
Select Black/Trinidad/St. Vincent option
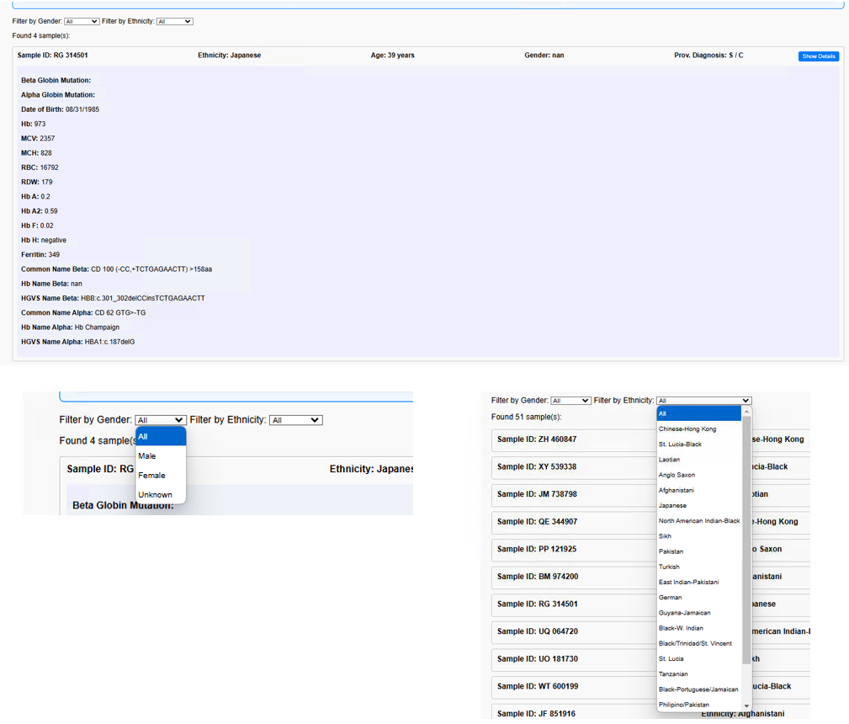pos(698,644)
